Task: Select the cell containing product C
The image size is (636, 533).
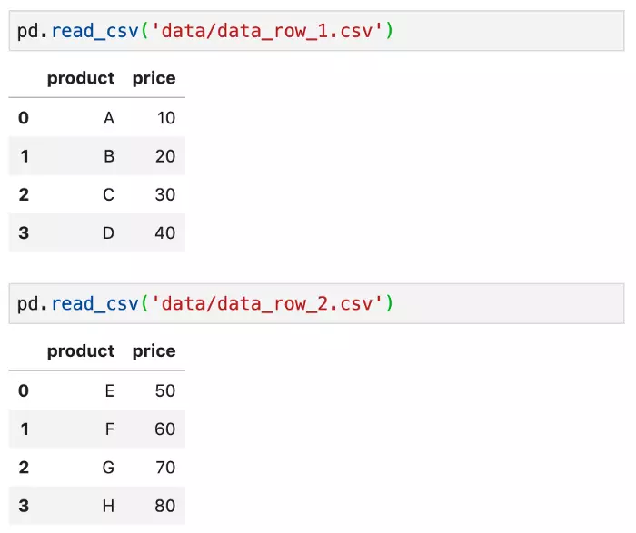Action: [x=109, y=194]
